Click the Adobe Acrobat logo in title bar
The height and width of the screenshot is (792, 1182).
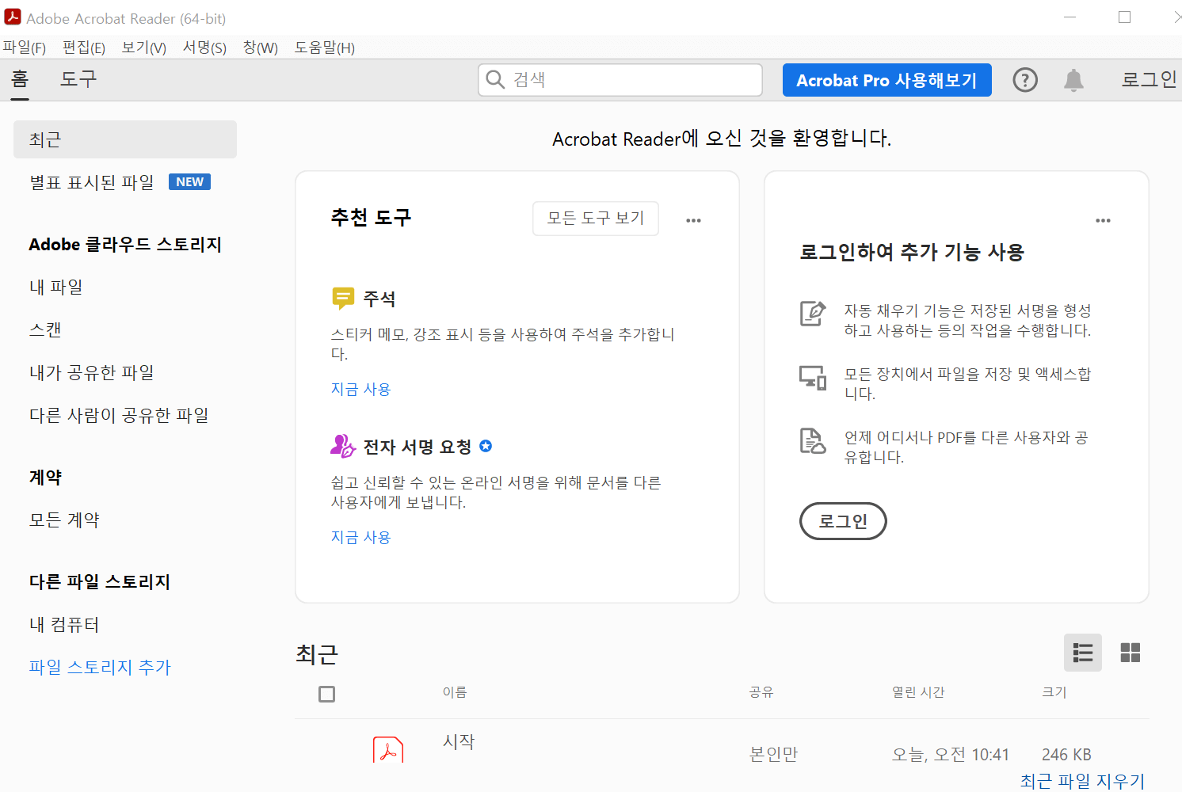click(13, 17)
